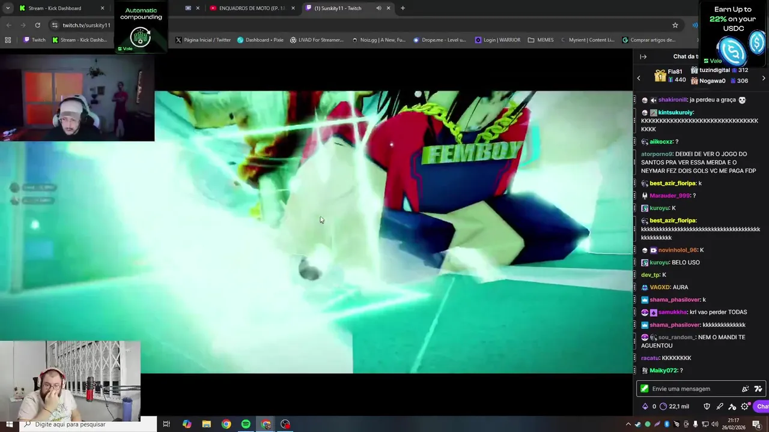Screen dimensions: 769x432
Task: Open Twitch bookmark
Action: [34, 40]
